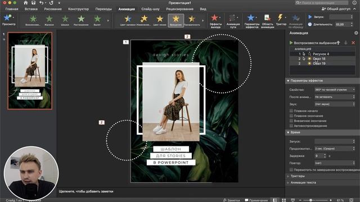Expand more emphasis effects gallery arrow
The width and height of the screenshot is (360, 202).
[x=202, y=21]
